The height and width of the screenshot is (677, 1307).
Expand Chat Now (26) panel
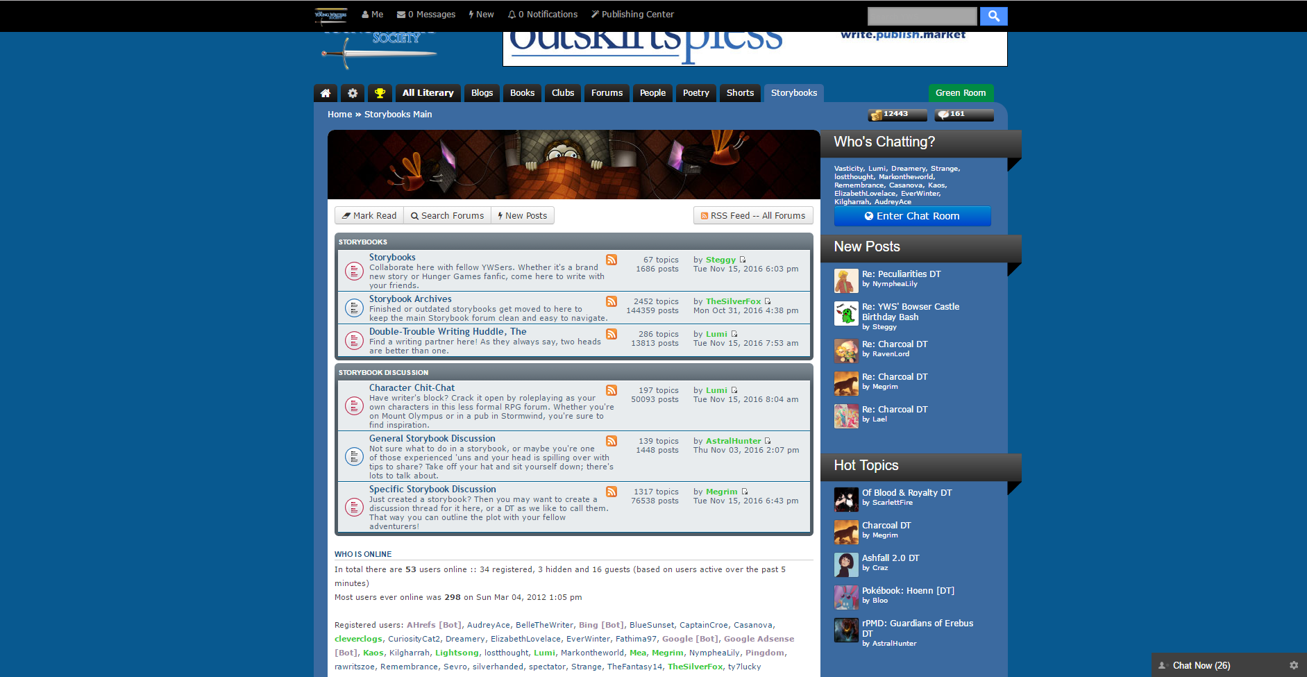point(1201,665)
